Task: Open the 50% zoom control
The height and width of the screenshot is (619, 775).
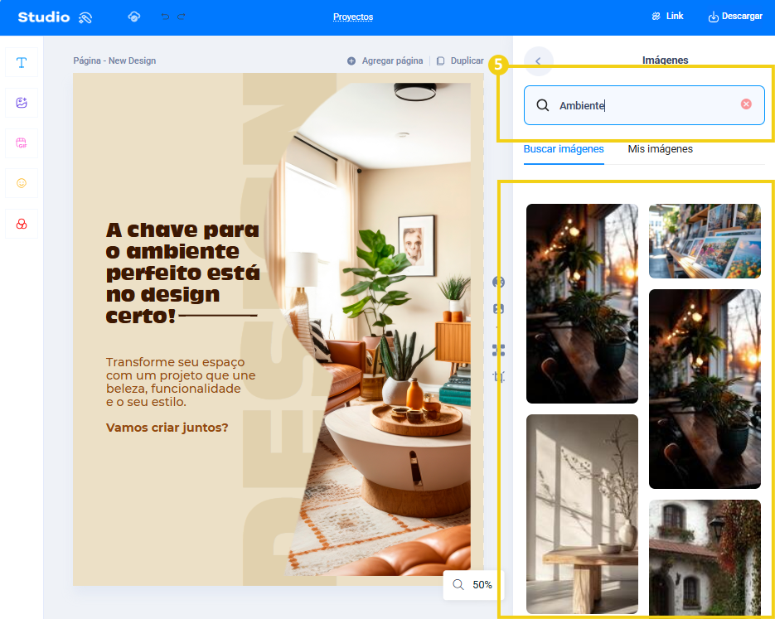Action: click(473, 585)
